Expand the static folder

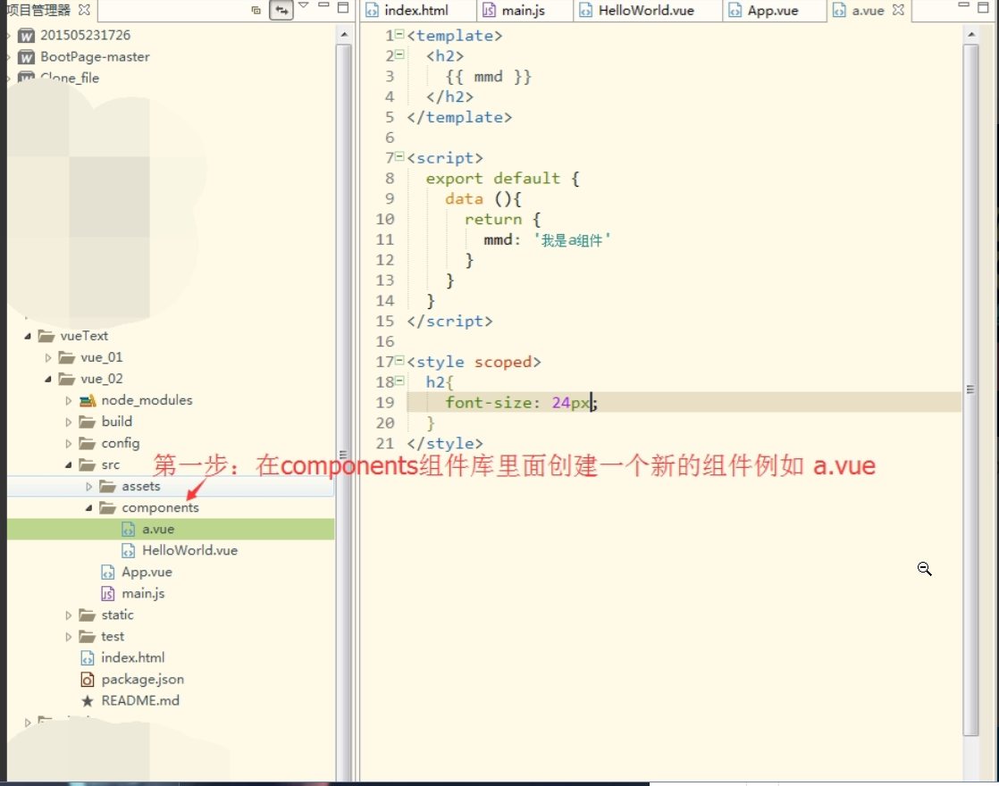[68, 615]
